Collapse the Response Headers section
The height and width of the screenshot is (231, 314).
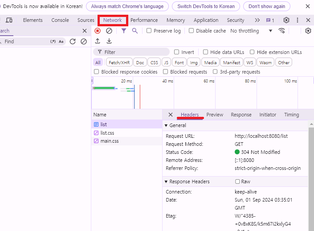coord(166,181)
